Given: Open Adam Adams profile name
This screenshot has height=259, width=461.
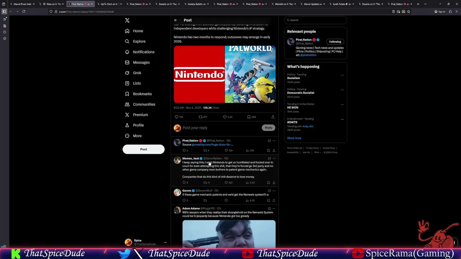Looking at the screenshot, I should coord(191,208).
